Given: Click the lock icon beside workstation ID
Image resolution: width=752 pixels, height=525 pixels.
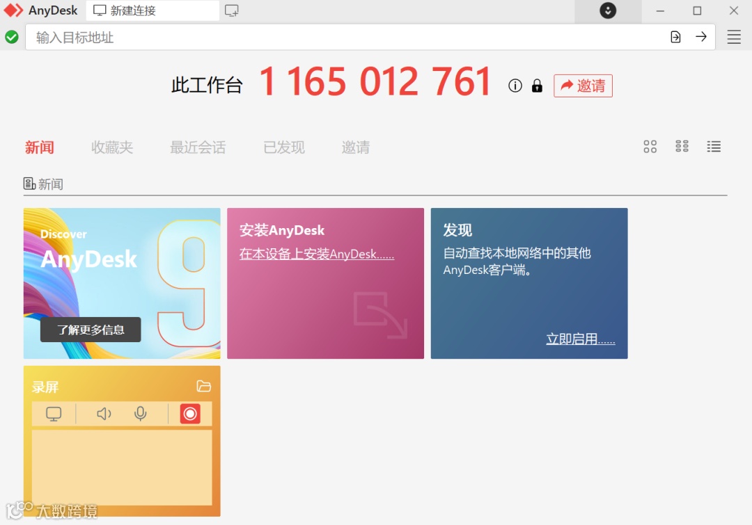Looking at the screenshot, I should [x=537, y=86].
